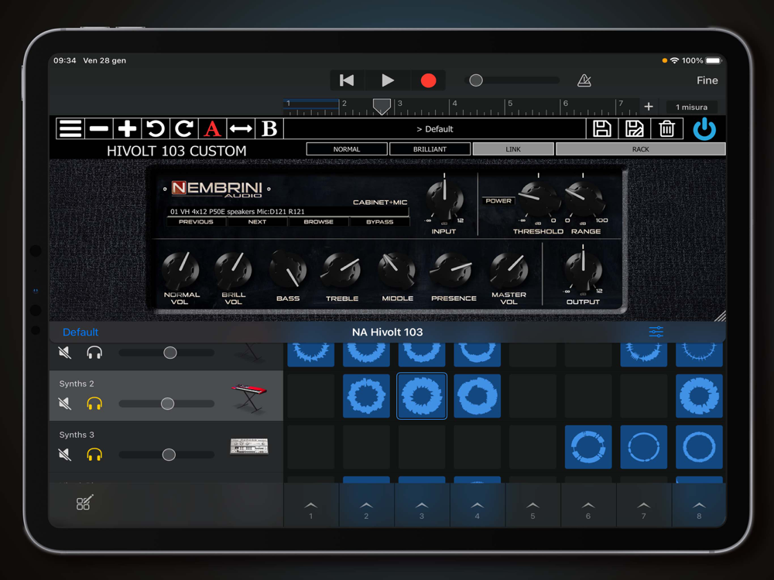Click the cabinet name display field
774x580 pixels.
tap(288, 212)
